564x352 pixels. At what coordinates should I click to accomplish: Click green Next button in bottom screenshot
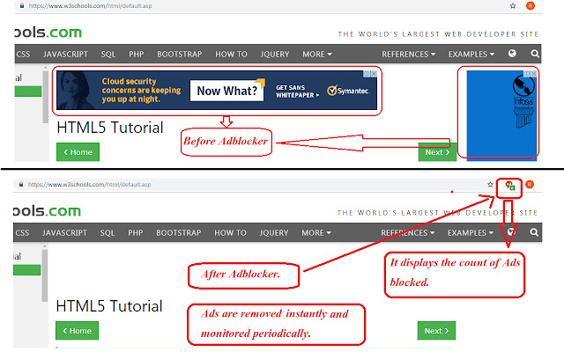pos(437,331)
